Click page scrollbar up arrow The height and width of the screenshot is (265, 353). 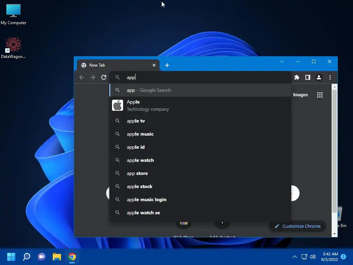334,87
